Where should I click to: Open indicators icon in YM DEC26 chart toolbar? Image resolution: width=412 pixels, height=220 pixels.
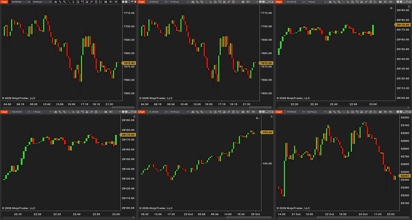click(366, 112)
